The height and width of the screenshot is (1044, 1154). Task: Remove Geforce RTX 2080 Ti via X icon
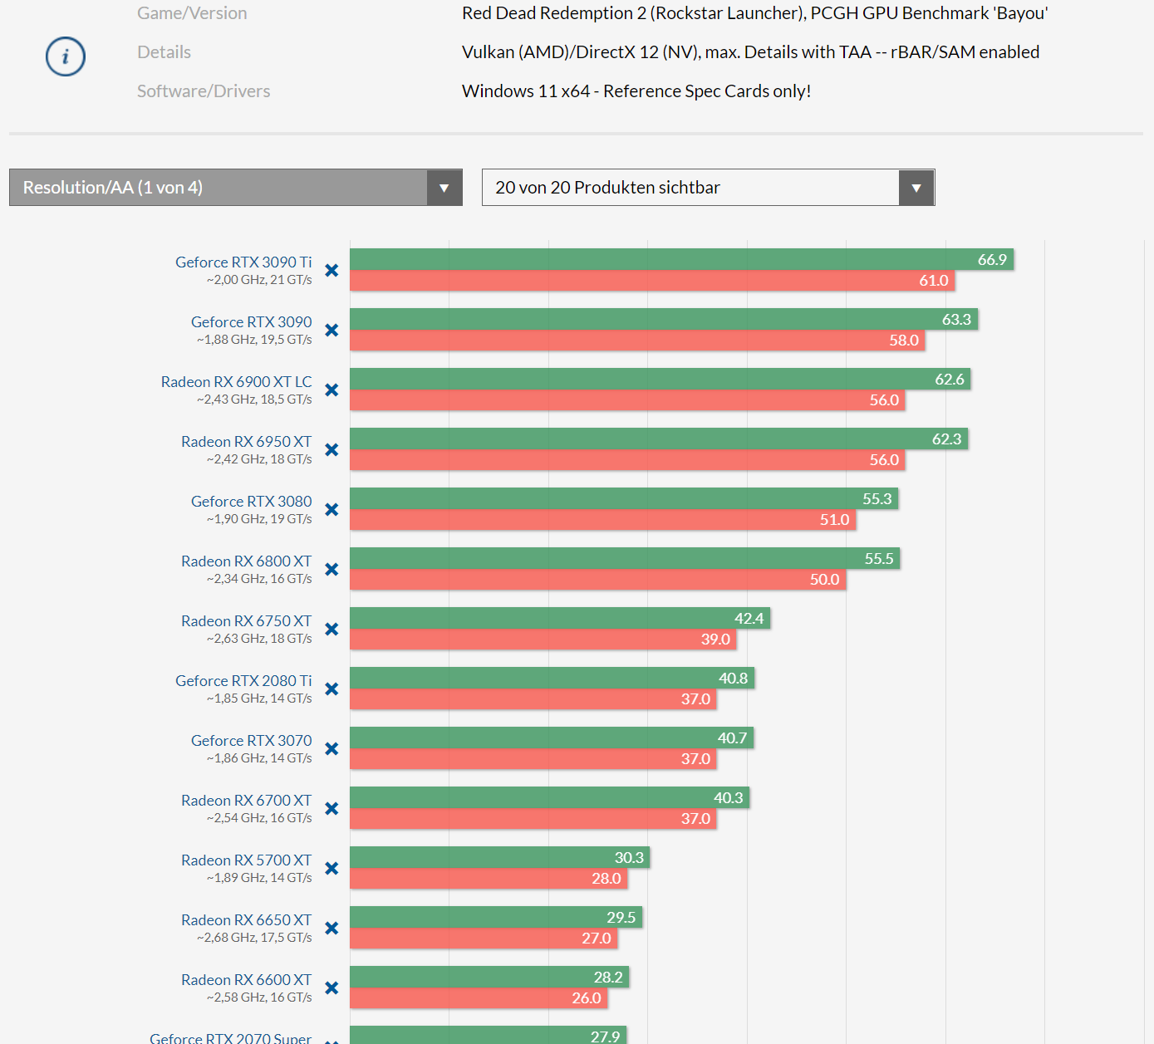coord(331,689)
